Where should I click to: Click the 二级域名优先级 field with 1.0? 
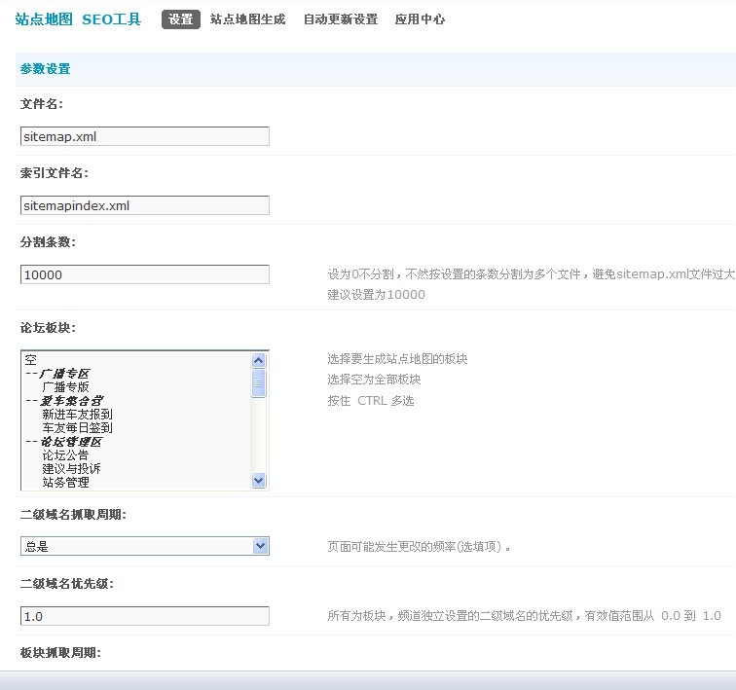tap(144, 616)
